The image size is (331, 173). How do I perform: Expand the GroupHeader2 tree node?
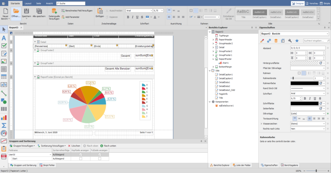[x=213, y=43]
